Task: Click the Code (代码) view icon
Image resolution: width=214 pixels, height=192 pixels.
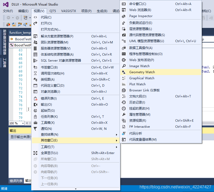Action: click(35, 17)
